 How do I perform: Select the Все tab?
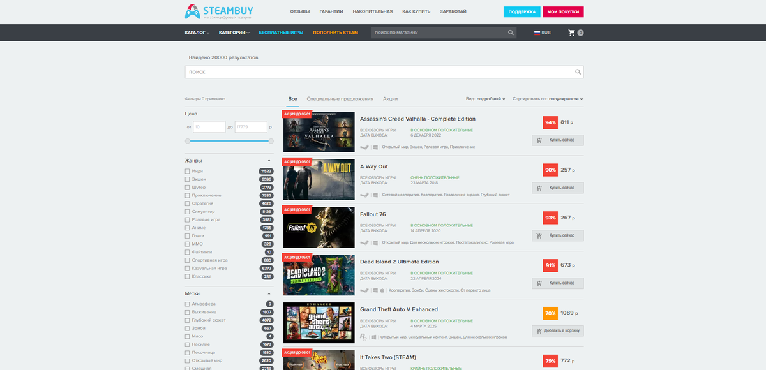[292, 99]
